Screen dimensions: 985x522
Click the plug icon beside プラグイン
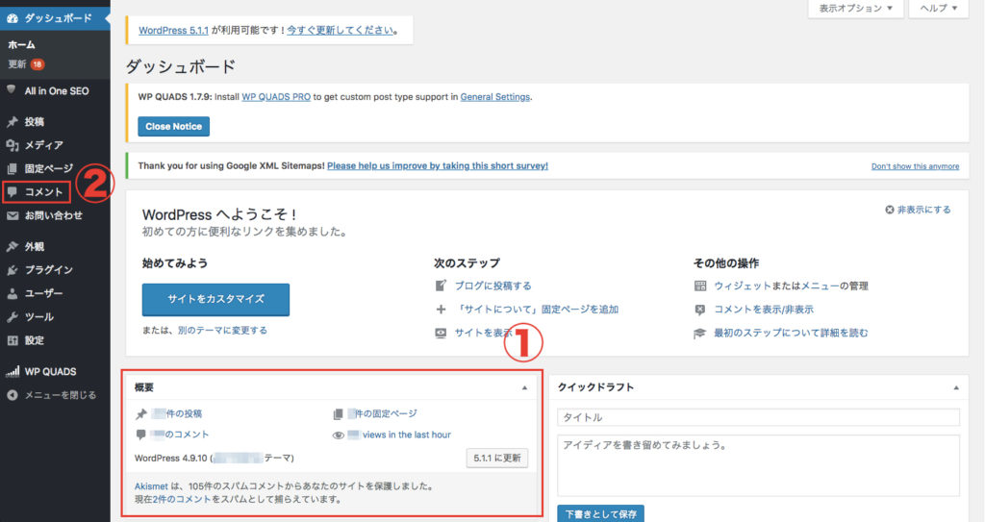[12, 270]
